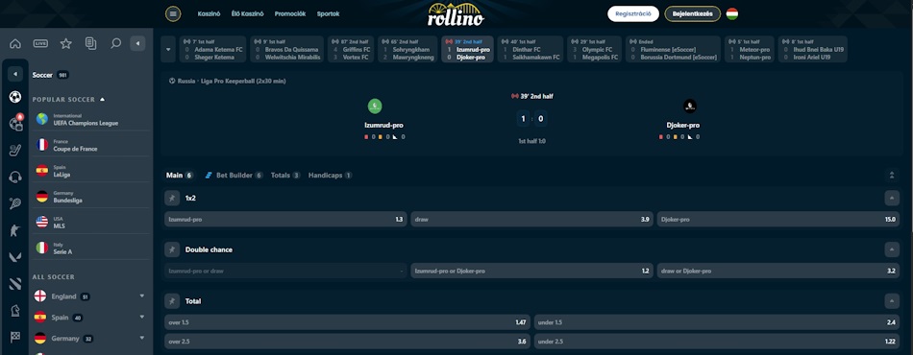This screenshot has height=355, width=913.
Task: Click the Izumrud-pro team logo
Action: coord(375,106)
